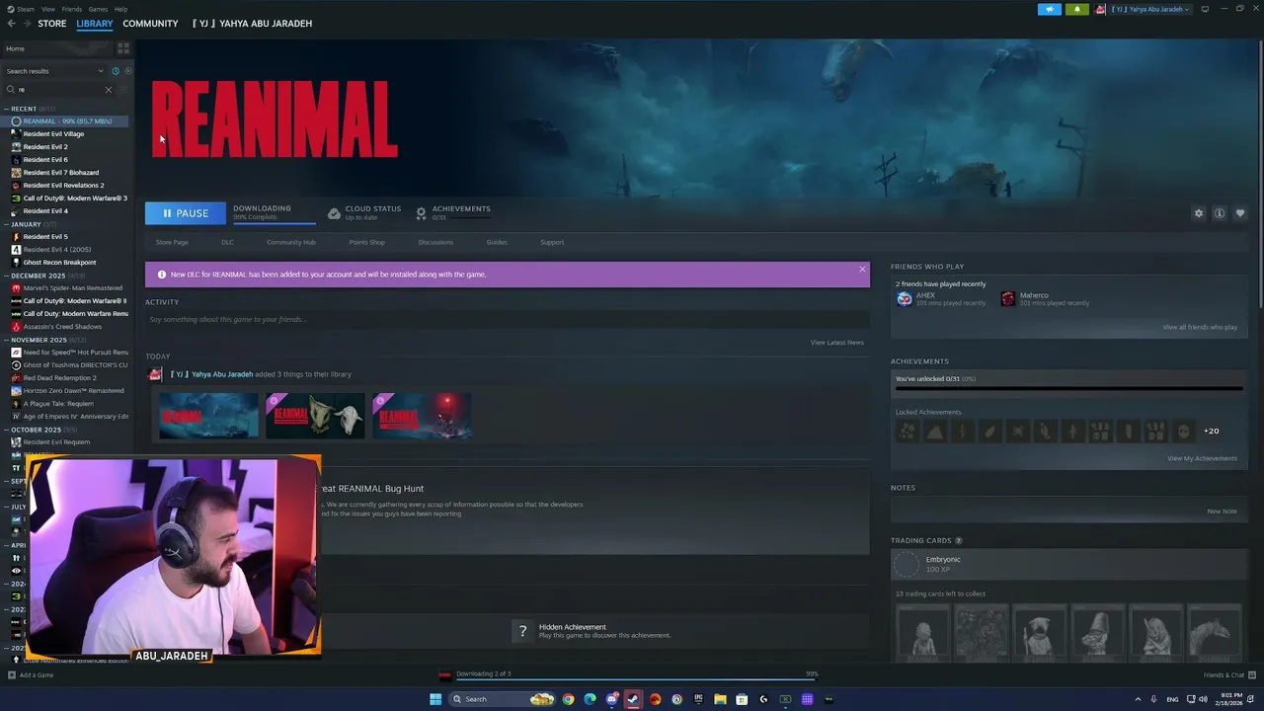Select Ghost Recon Breakpoint in the library list
Viewport: 1264px width, 711px height.
pyautogui.click(x=59, y=263)
